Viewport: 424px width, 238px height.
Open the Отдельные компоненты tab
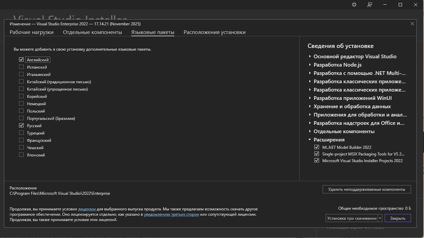point(92,32)
